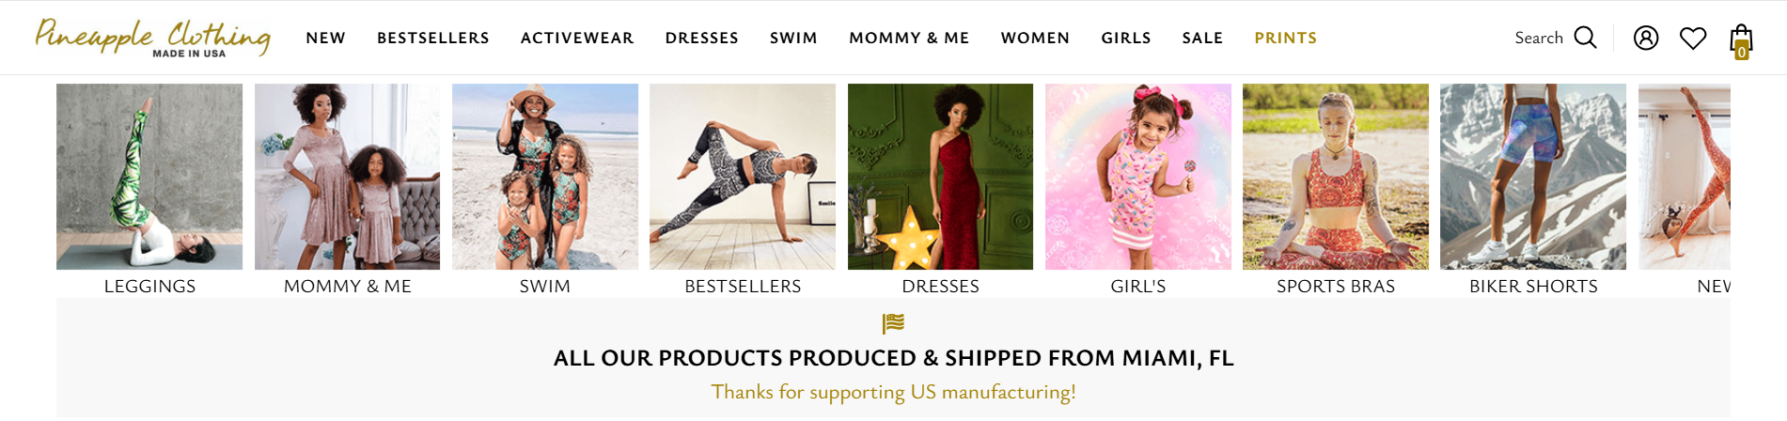Click the Sports Bras category image
Screen dimensions: 1787x421
coord(1336,177)
